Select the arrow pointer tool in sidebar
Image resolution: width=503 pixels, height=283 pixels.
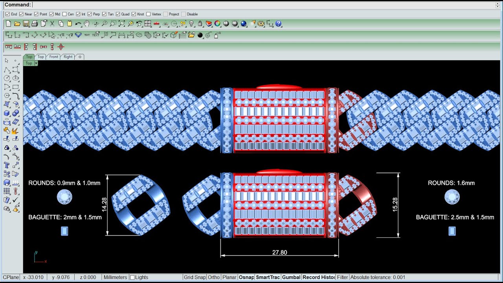coord(7,61)
